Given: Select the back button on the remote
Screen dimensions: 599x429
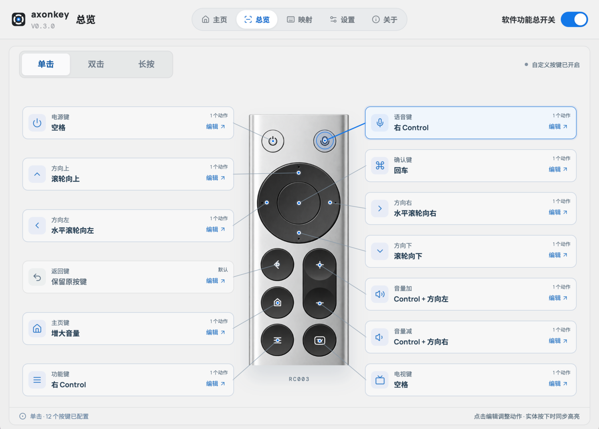Looking at the screenshot, I should click(x=278, y=265).
